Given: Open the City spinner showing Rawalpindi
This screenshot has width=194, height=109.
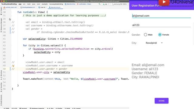Looking at the screenshot, I should pos(154,43).
